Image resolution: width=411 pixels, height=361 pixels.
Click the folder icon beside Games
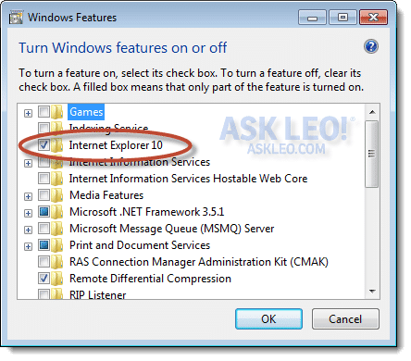click(x=56, y=112)
